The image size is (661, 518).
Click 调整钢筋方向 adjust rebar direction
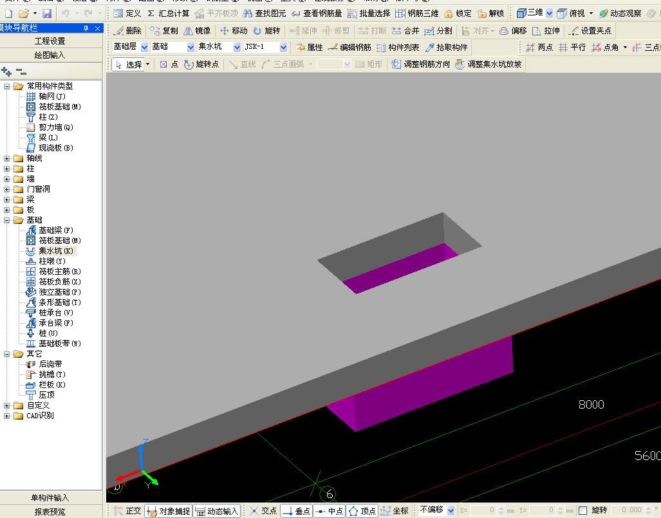(x=421, y=64)
